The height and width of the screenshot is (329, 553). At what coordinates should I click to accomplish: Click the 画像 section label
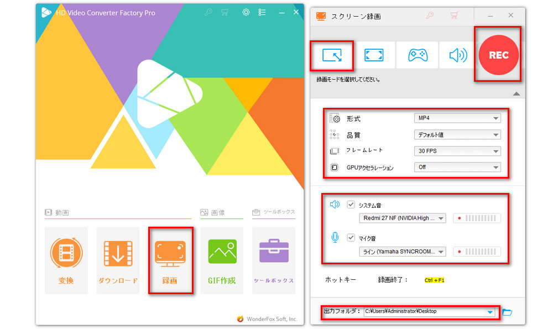218,213
